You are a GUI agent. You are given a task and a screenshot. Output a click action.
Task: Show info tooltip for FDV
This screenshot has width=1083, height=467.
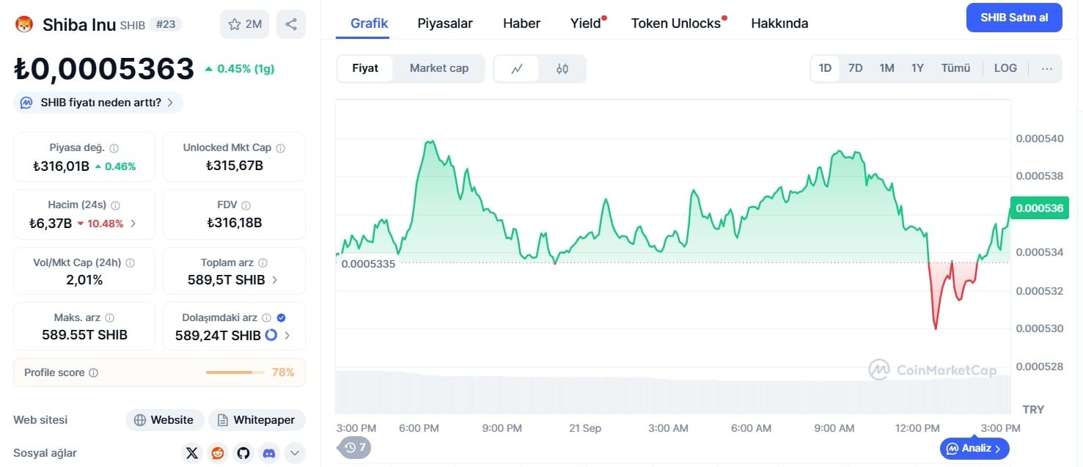coord(246,206)
